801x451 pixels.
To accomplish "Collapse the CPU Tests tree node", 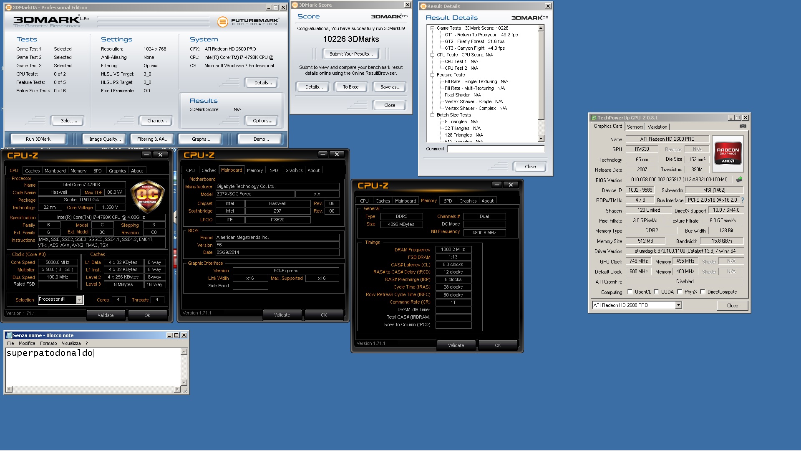I will (432, 55).
